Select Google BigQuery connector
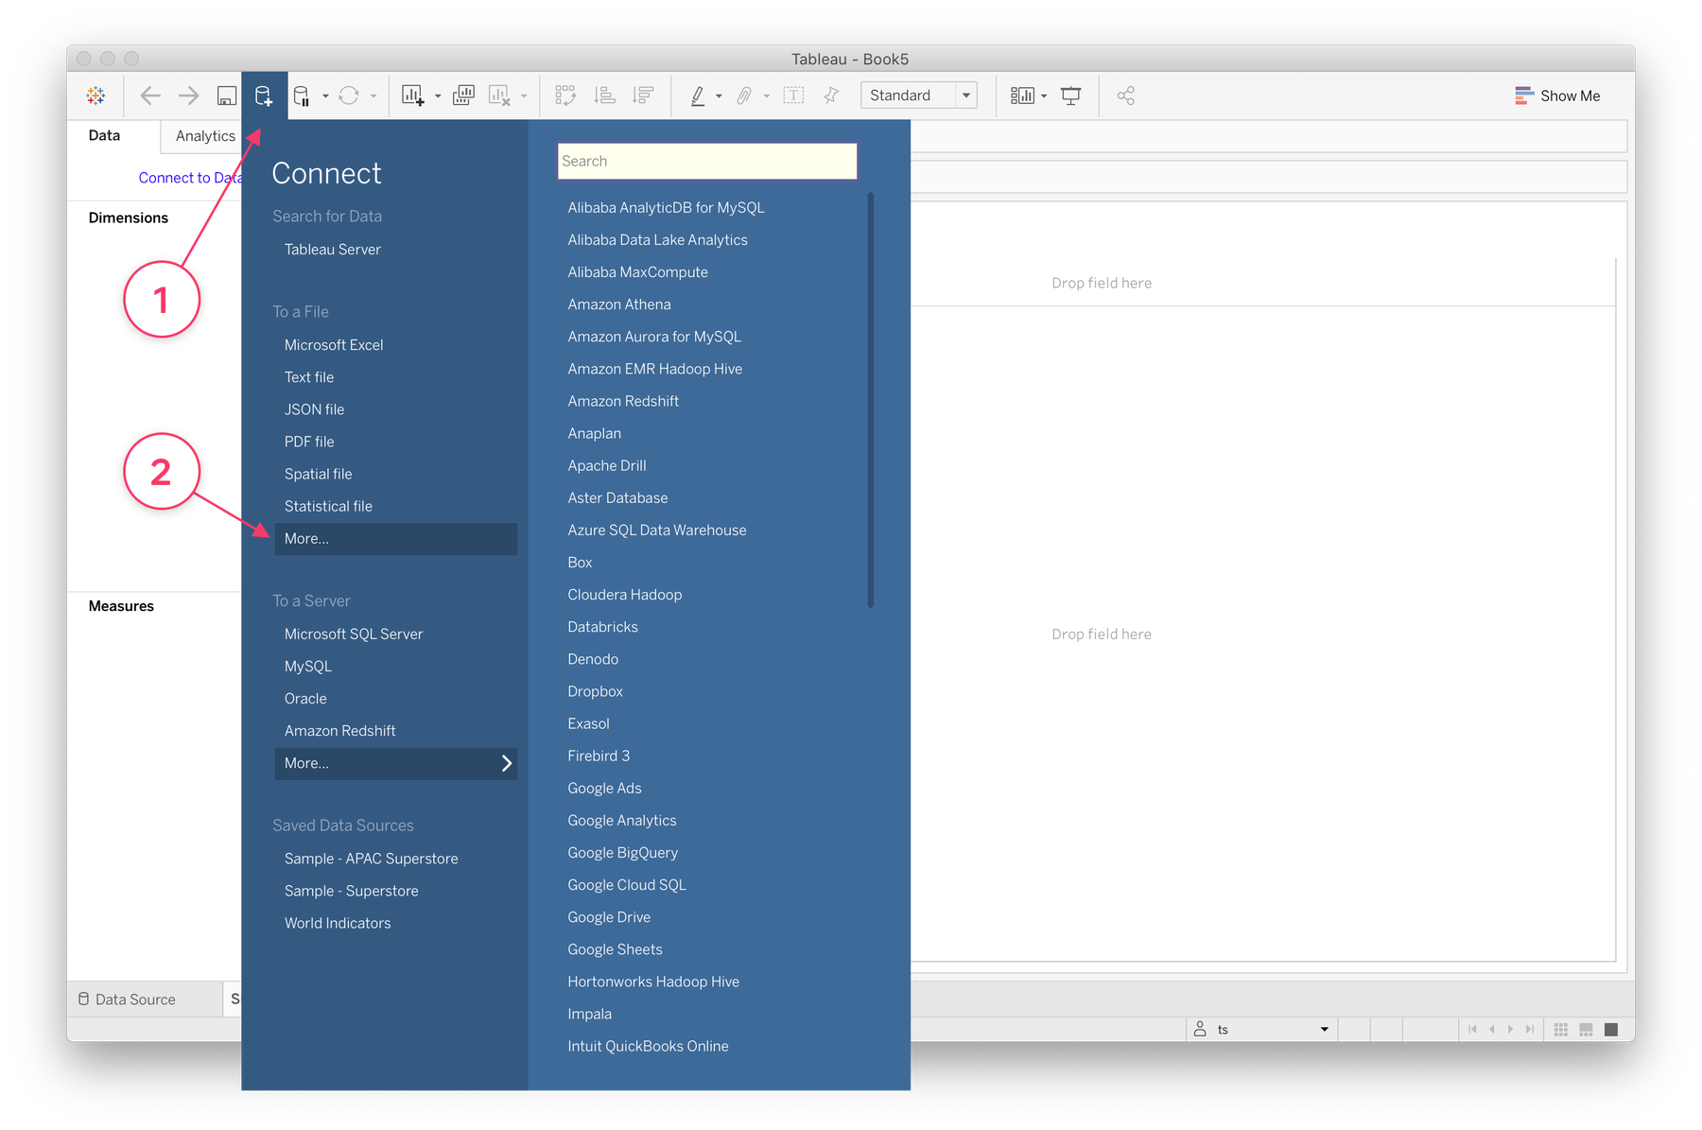Image resolution: width=1702 pixels, height=1130 pixels. coord(622,853)
